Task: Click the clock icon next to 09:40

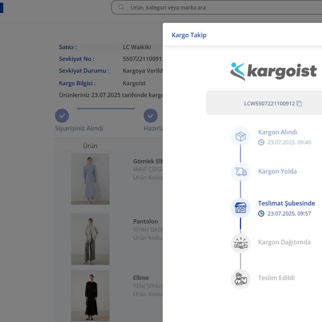Action: pyautogui.click(x=261, y=142)
